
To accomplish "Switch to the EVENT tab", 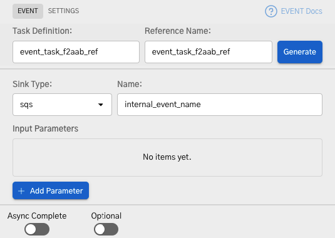I will (x=28, y=11).
